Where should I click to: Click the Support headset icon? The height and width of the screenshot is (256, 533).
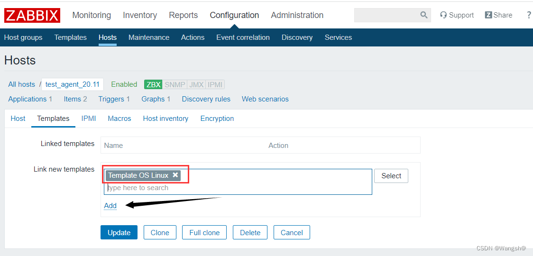coord(443,15)
